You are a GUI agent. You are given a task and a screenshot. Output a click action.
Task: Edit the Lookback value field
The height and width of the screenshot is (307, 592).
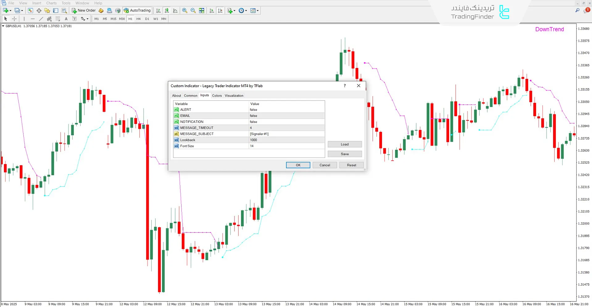286,140
